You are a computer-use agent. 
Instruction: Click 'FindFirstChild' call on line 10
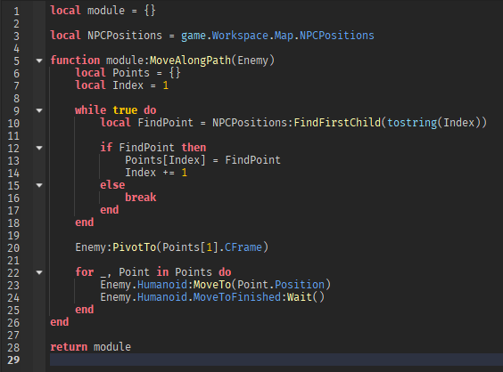(337, 122)
